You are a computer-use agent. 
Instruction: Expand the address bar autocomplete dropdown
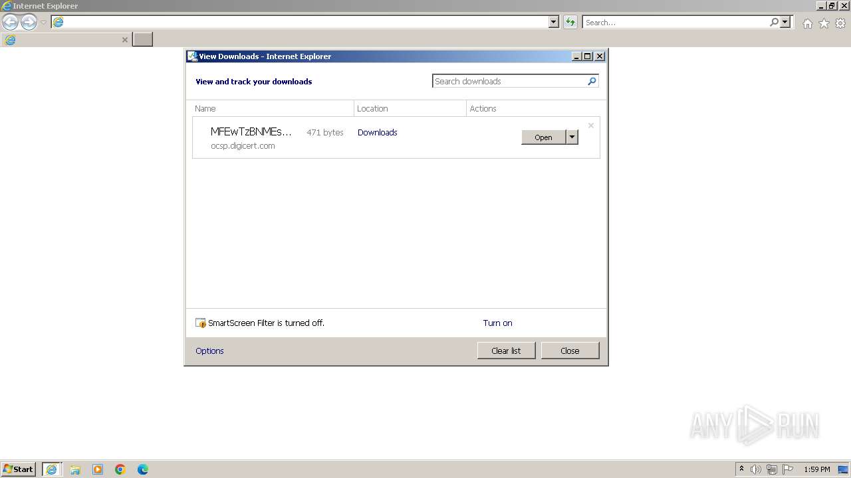(554, 22)
